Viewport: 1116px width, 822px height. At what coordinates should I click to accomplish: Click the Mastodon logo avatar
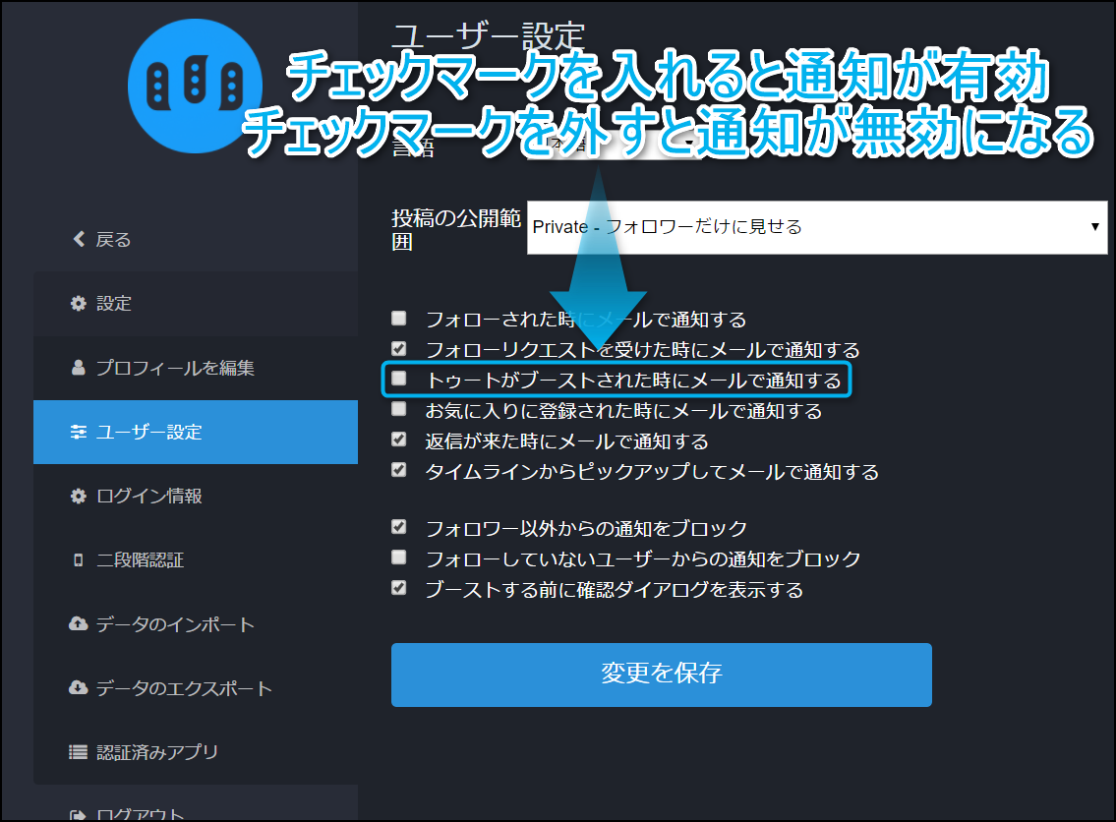195,86
